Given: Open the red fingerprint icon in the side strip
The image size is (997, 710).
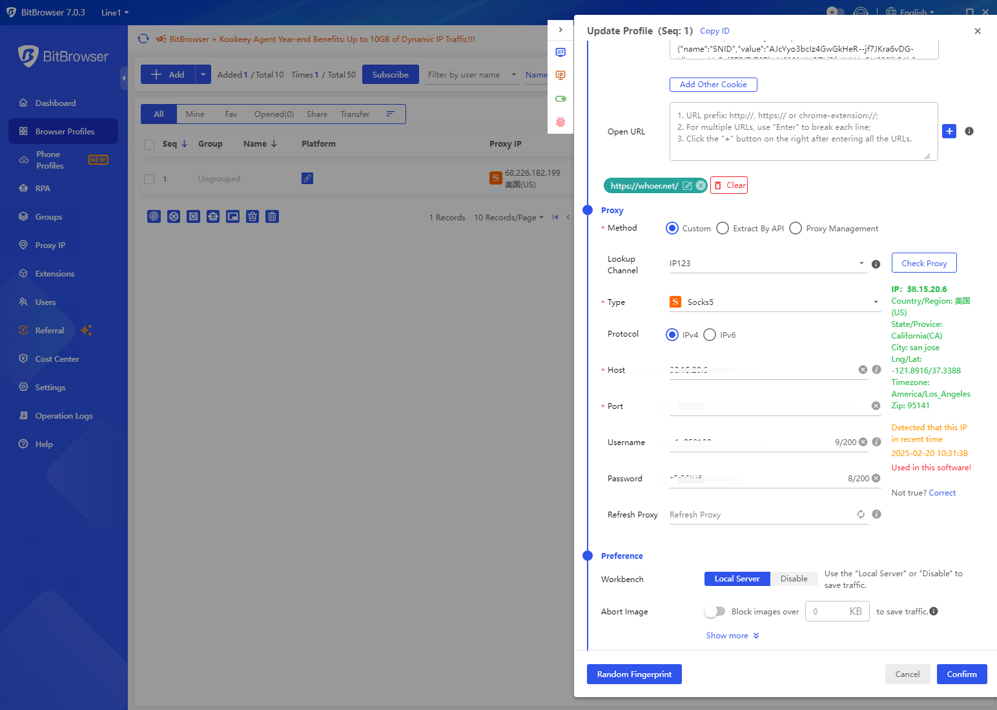Looking at the screenshot, I should click(x=560, y=122).
